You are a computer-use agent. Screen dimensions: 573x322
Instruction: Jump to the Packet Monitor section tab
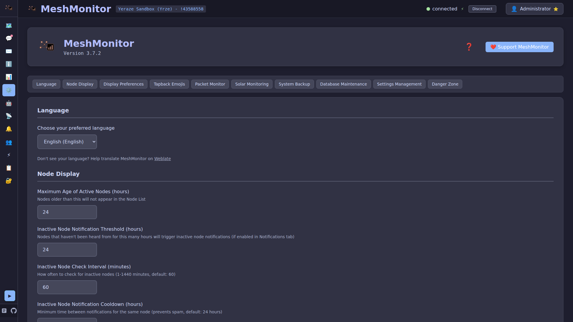(210, 84)
